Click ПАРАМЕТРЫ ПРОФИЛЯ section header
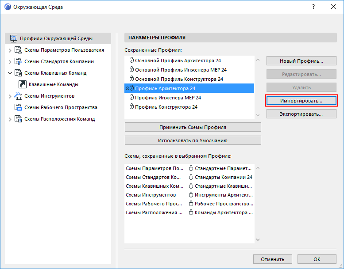 pyautogui.click(x=231, y=38)
